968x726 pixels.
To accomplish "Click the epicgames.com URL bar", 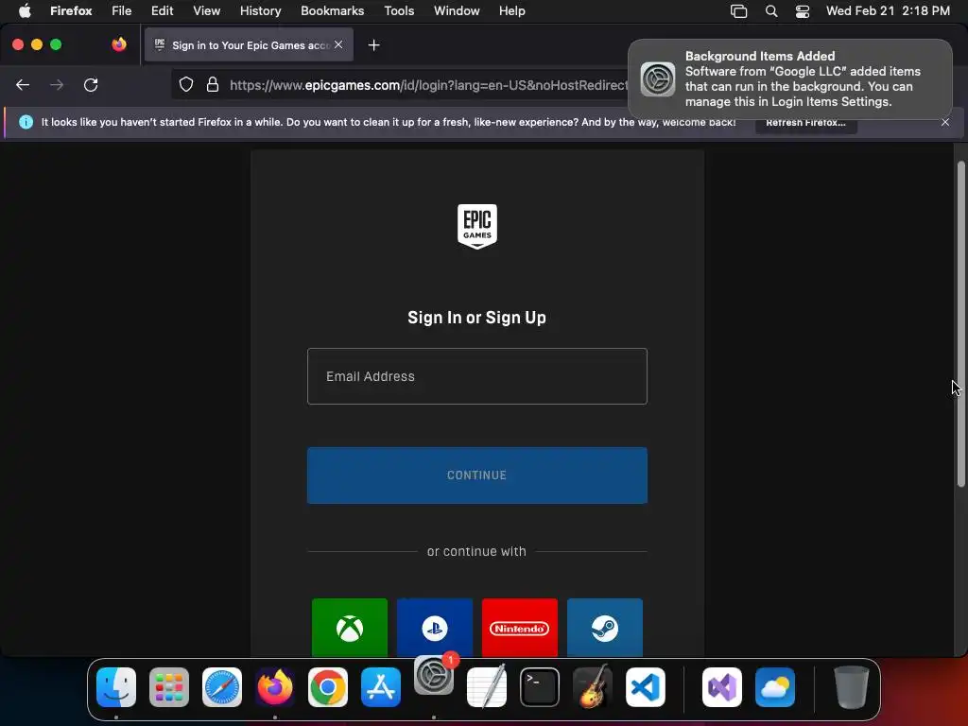I will coord(426,85).
